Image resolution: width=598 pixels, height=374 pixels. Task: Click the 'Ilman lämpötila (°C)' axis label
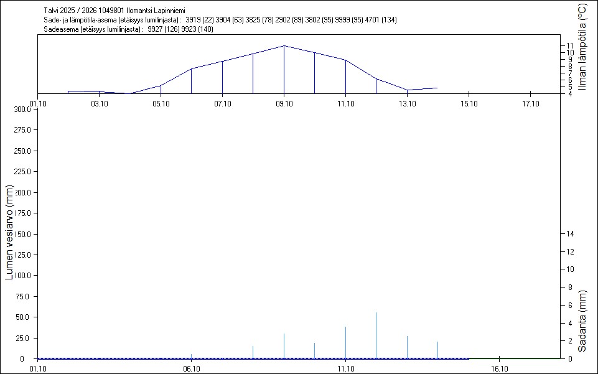582,47
